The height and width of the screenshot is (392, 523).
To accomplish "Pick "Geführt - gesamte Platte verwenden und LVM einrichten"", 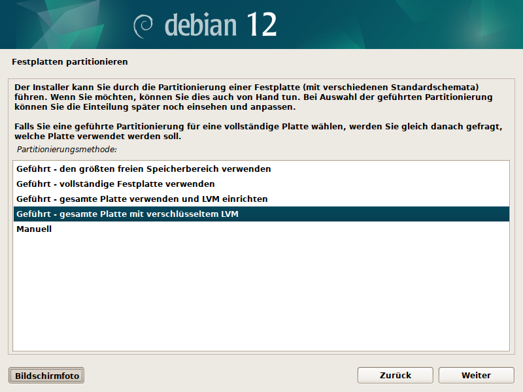I will click(142, 199).
